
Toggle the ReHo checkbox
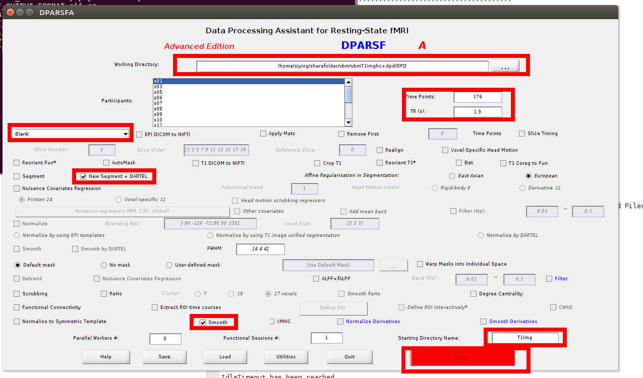[x=104, y=294]
